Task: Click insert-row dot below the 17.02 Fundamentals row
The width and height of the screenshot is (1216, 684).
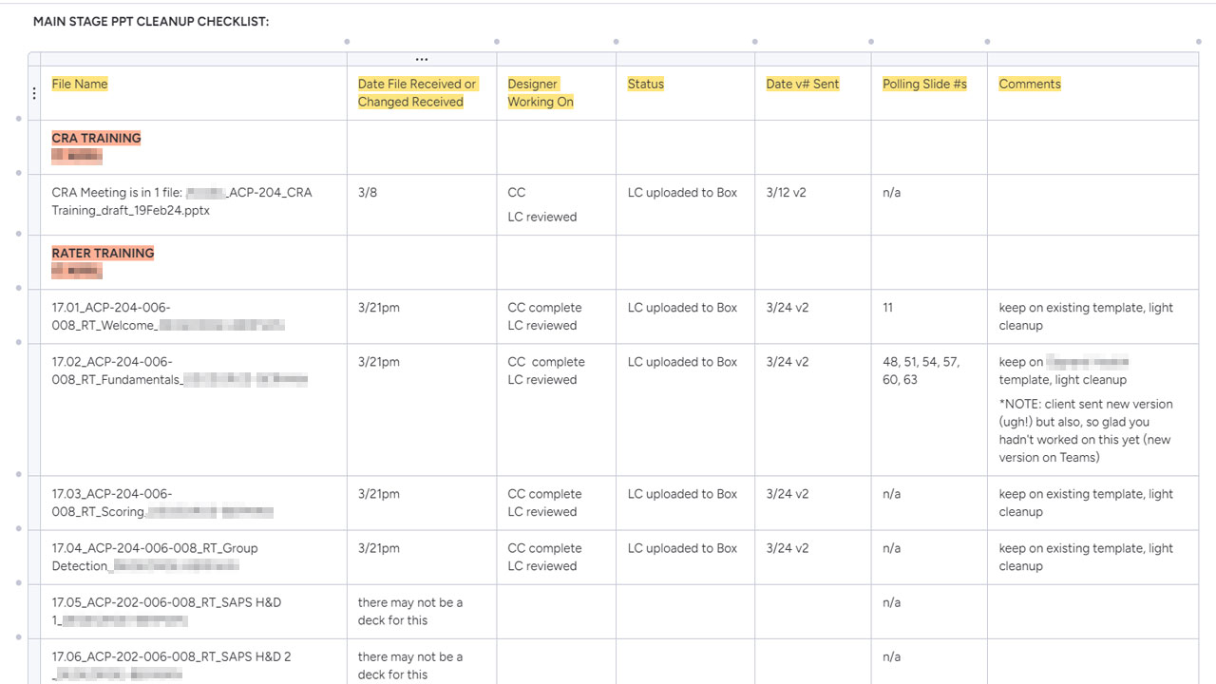Action: [x=19, y=475]
